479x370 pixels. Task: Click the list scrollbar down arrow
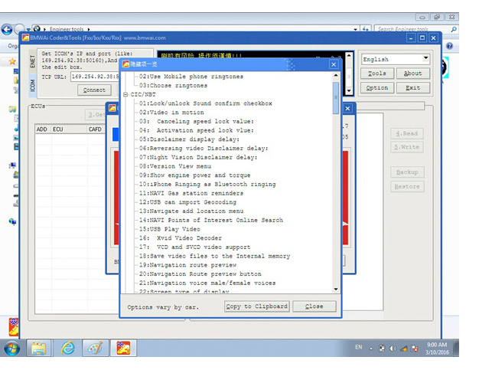[336, 288]
